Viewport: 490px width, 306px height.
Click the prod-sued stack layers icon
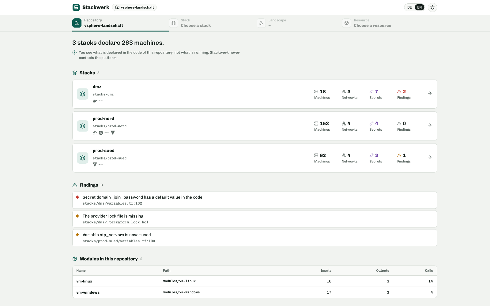click(x=83, y=158)
